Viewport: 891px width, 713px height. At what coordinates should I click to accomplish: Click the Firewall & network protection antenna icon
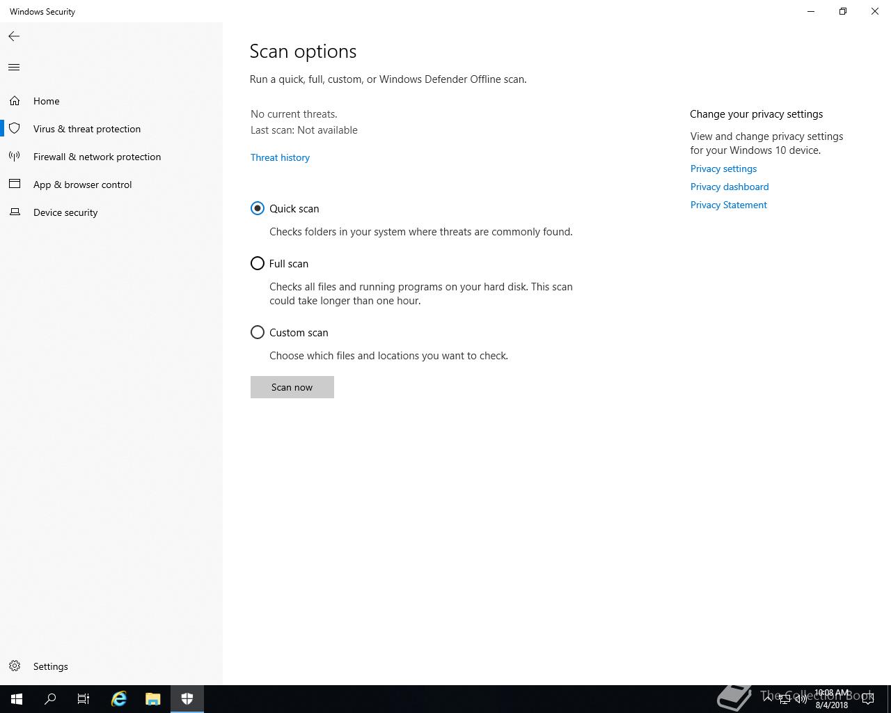[x=15, y=157]
